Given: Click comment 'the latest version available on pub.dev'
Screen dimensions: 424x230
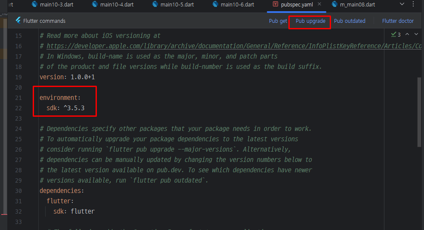Looking at the screenshot, I should (176, 170).
